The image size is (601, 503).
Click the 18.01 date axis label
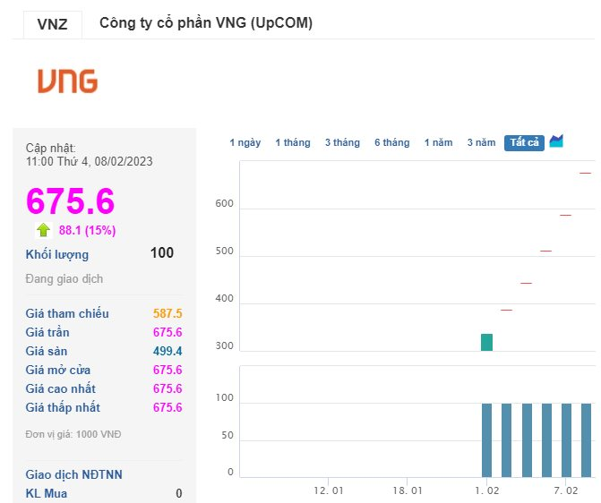[407, 490]
